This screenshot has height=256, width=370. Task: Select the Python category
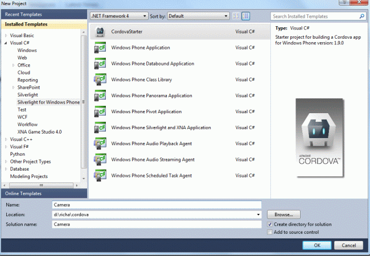point(18,154)
